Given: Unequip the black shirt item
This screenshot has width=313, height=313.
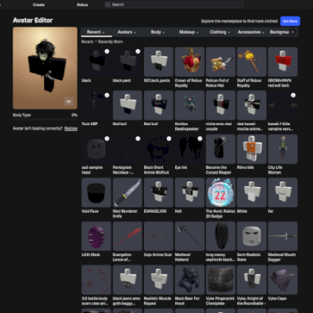Looking at the screenshot, I should (x=96, y=62).
